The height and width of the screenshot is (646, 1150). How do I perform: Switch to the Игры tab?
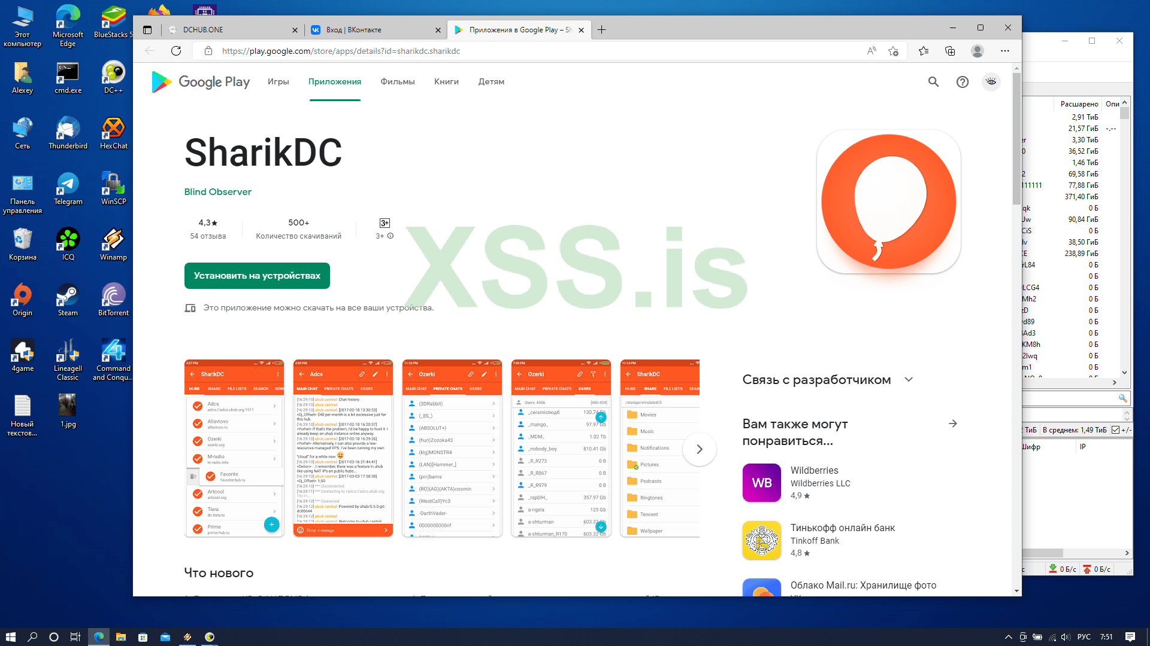click(278, 82)
